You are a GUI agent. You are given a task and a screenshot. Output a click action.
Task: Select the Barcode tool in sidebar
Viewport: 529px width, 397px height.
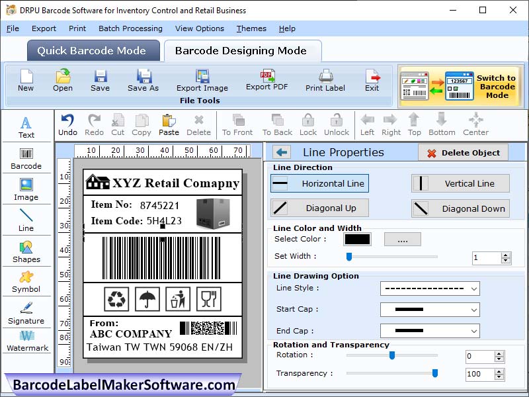point(26,159)
